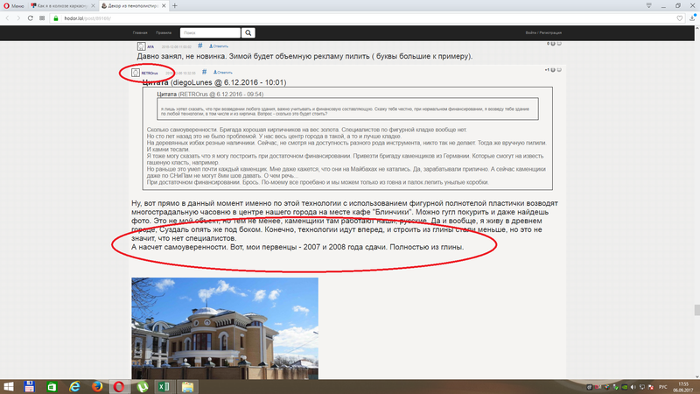
Task: Downvote AFA's comment
Action: coord(559,44)
